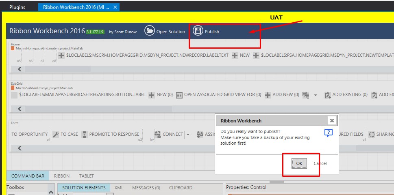Click the OPEN ASSOCIATED GRID VIEW FOR {0} label
Screen dimensions: 394x195
(223, 95)
